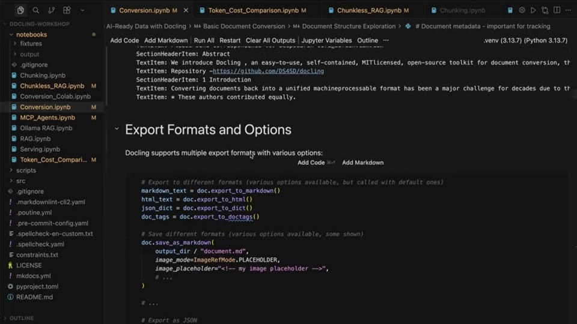Click Add Markdown in notebook toolbar
This screenshot has width=577, height=324.
pos(166,40)
